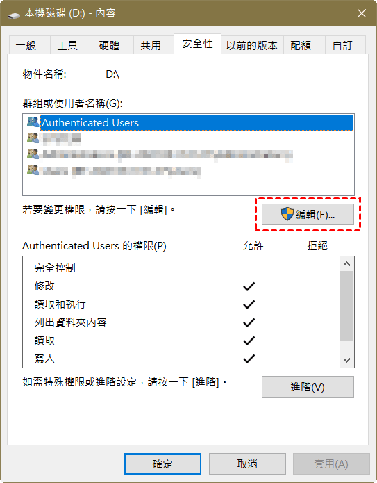Image resolution: width=377 pixels, height=483 pixels.
Task: Click the drive icon in title bar
Action: pyautogui.click(x=14, y=14)
